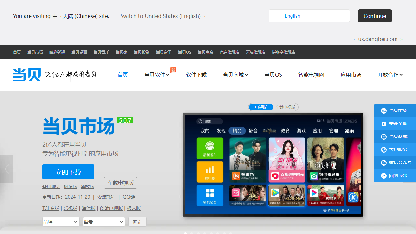Viewport: 416px width, 234px height.
Task: Click 排行榜 orange tile in TV preview
Action: pyautogui.click(x=210, y=172)
